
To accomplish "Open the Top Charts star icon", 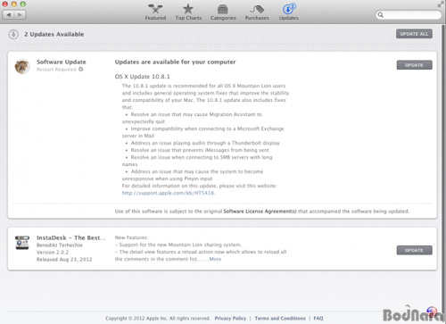I will (188, 9).
